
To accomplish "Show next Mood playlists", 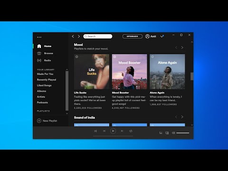I will pyautogui.click(x=182, y=47).
